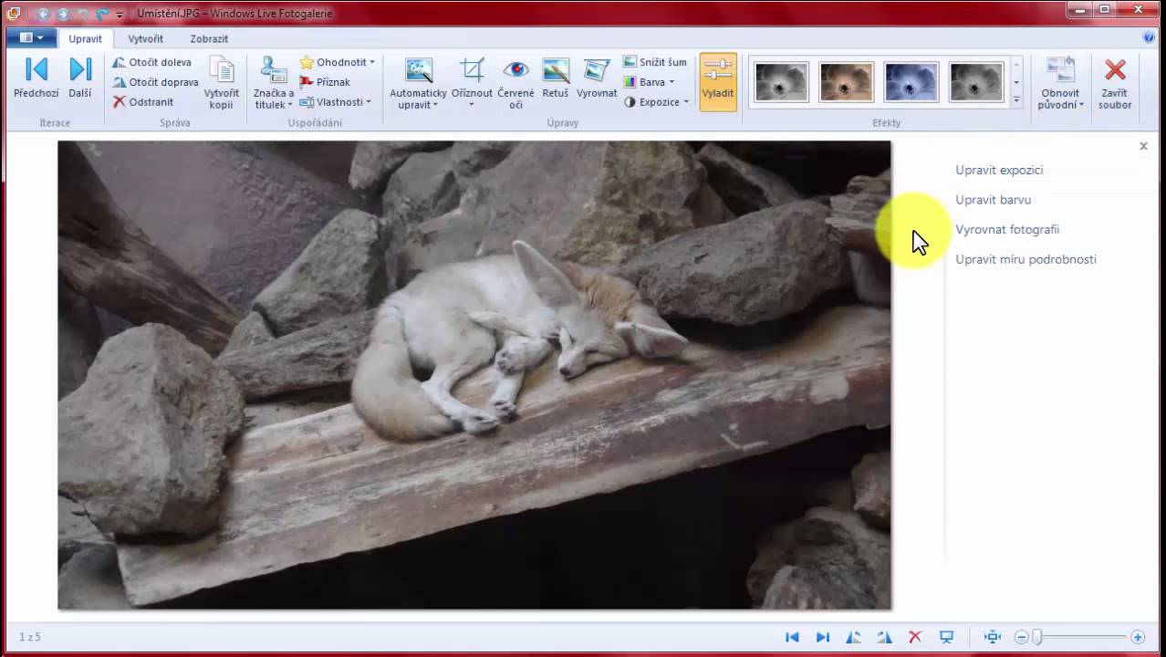Expand Upravit míru podrobnosti section
Viewport: 1166px width, 657px height.
tap(1025, 259)
